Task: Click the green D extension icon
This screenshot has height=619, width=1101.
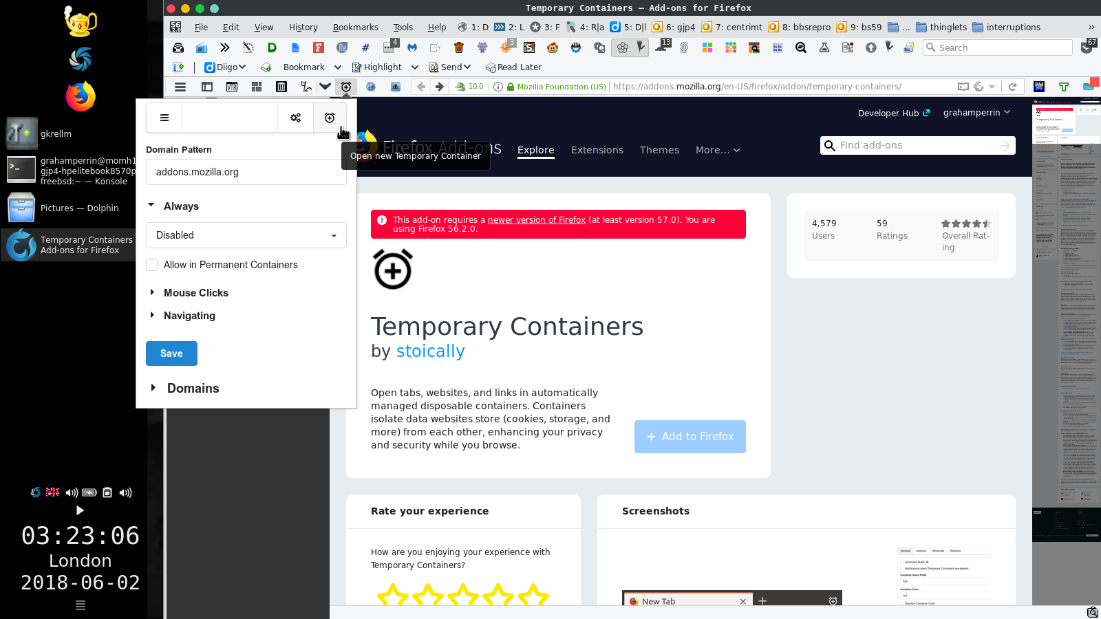Action: (x=272, y=47)
